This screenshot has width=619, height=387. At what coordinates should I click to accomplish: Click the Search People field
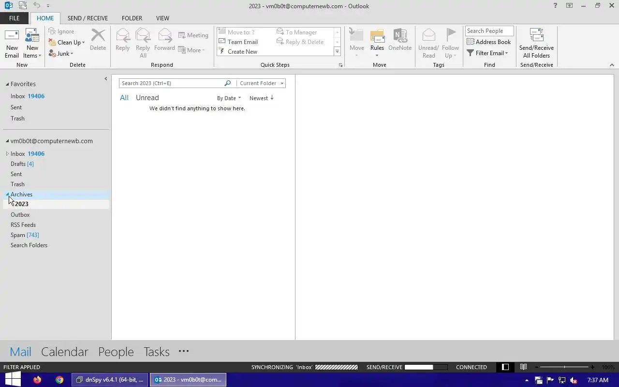click(489, 31)
